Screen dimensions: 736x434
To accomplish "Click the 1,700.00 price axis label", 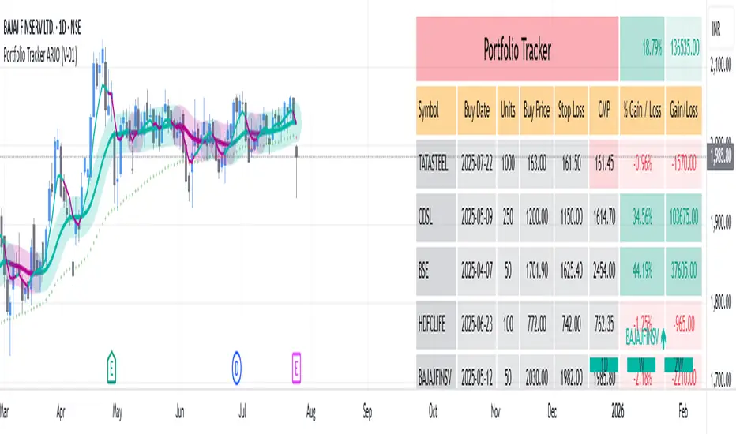I will [x=720, y=379].
